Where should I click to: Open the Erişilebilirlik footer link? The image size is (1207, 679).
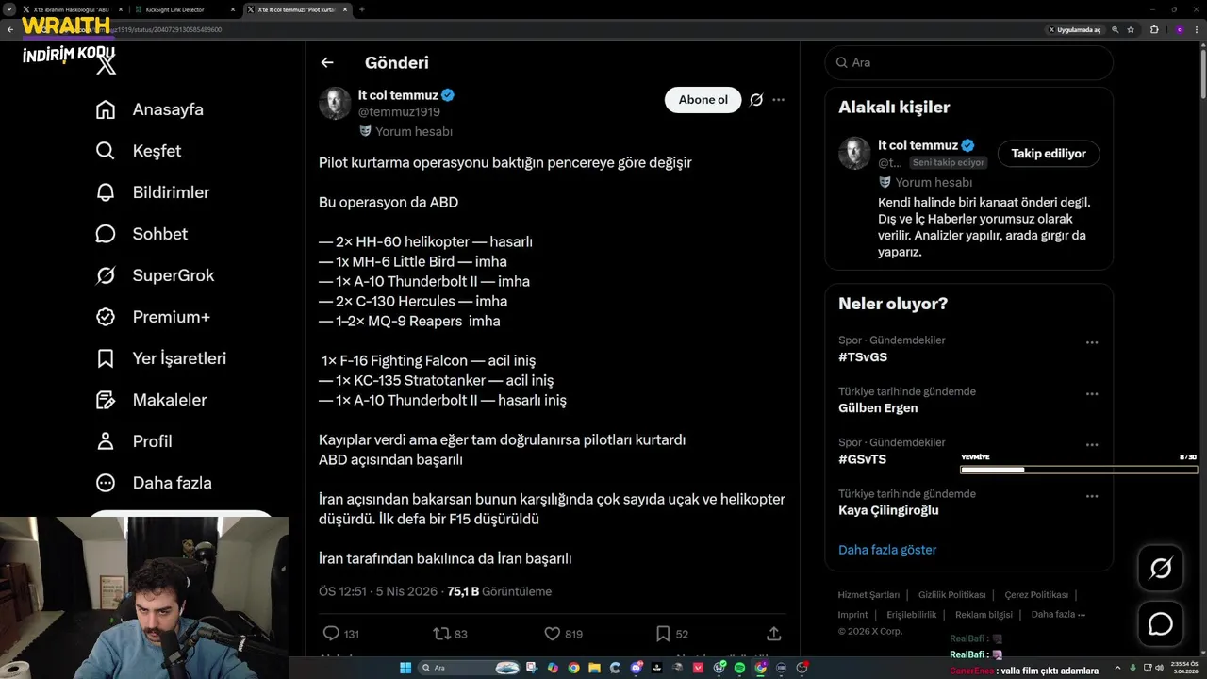pos(912,615)
